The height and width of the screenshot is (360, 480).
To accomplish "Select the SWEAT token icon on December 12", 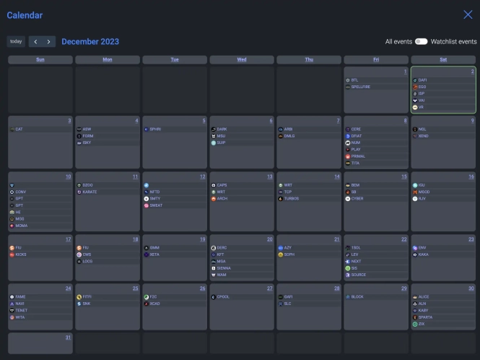I will [x=146, y=205].
